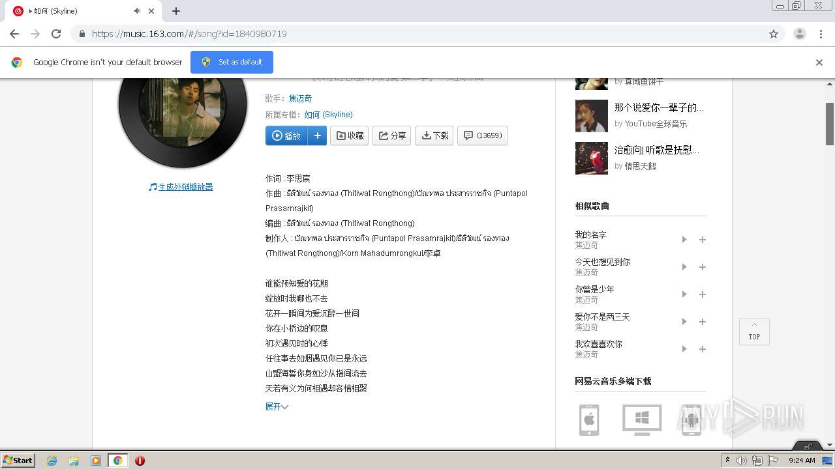
Task: Click thumbnail of YouTube全球音乐 playlist
Action: (592, 116)
